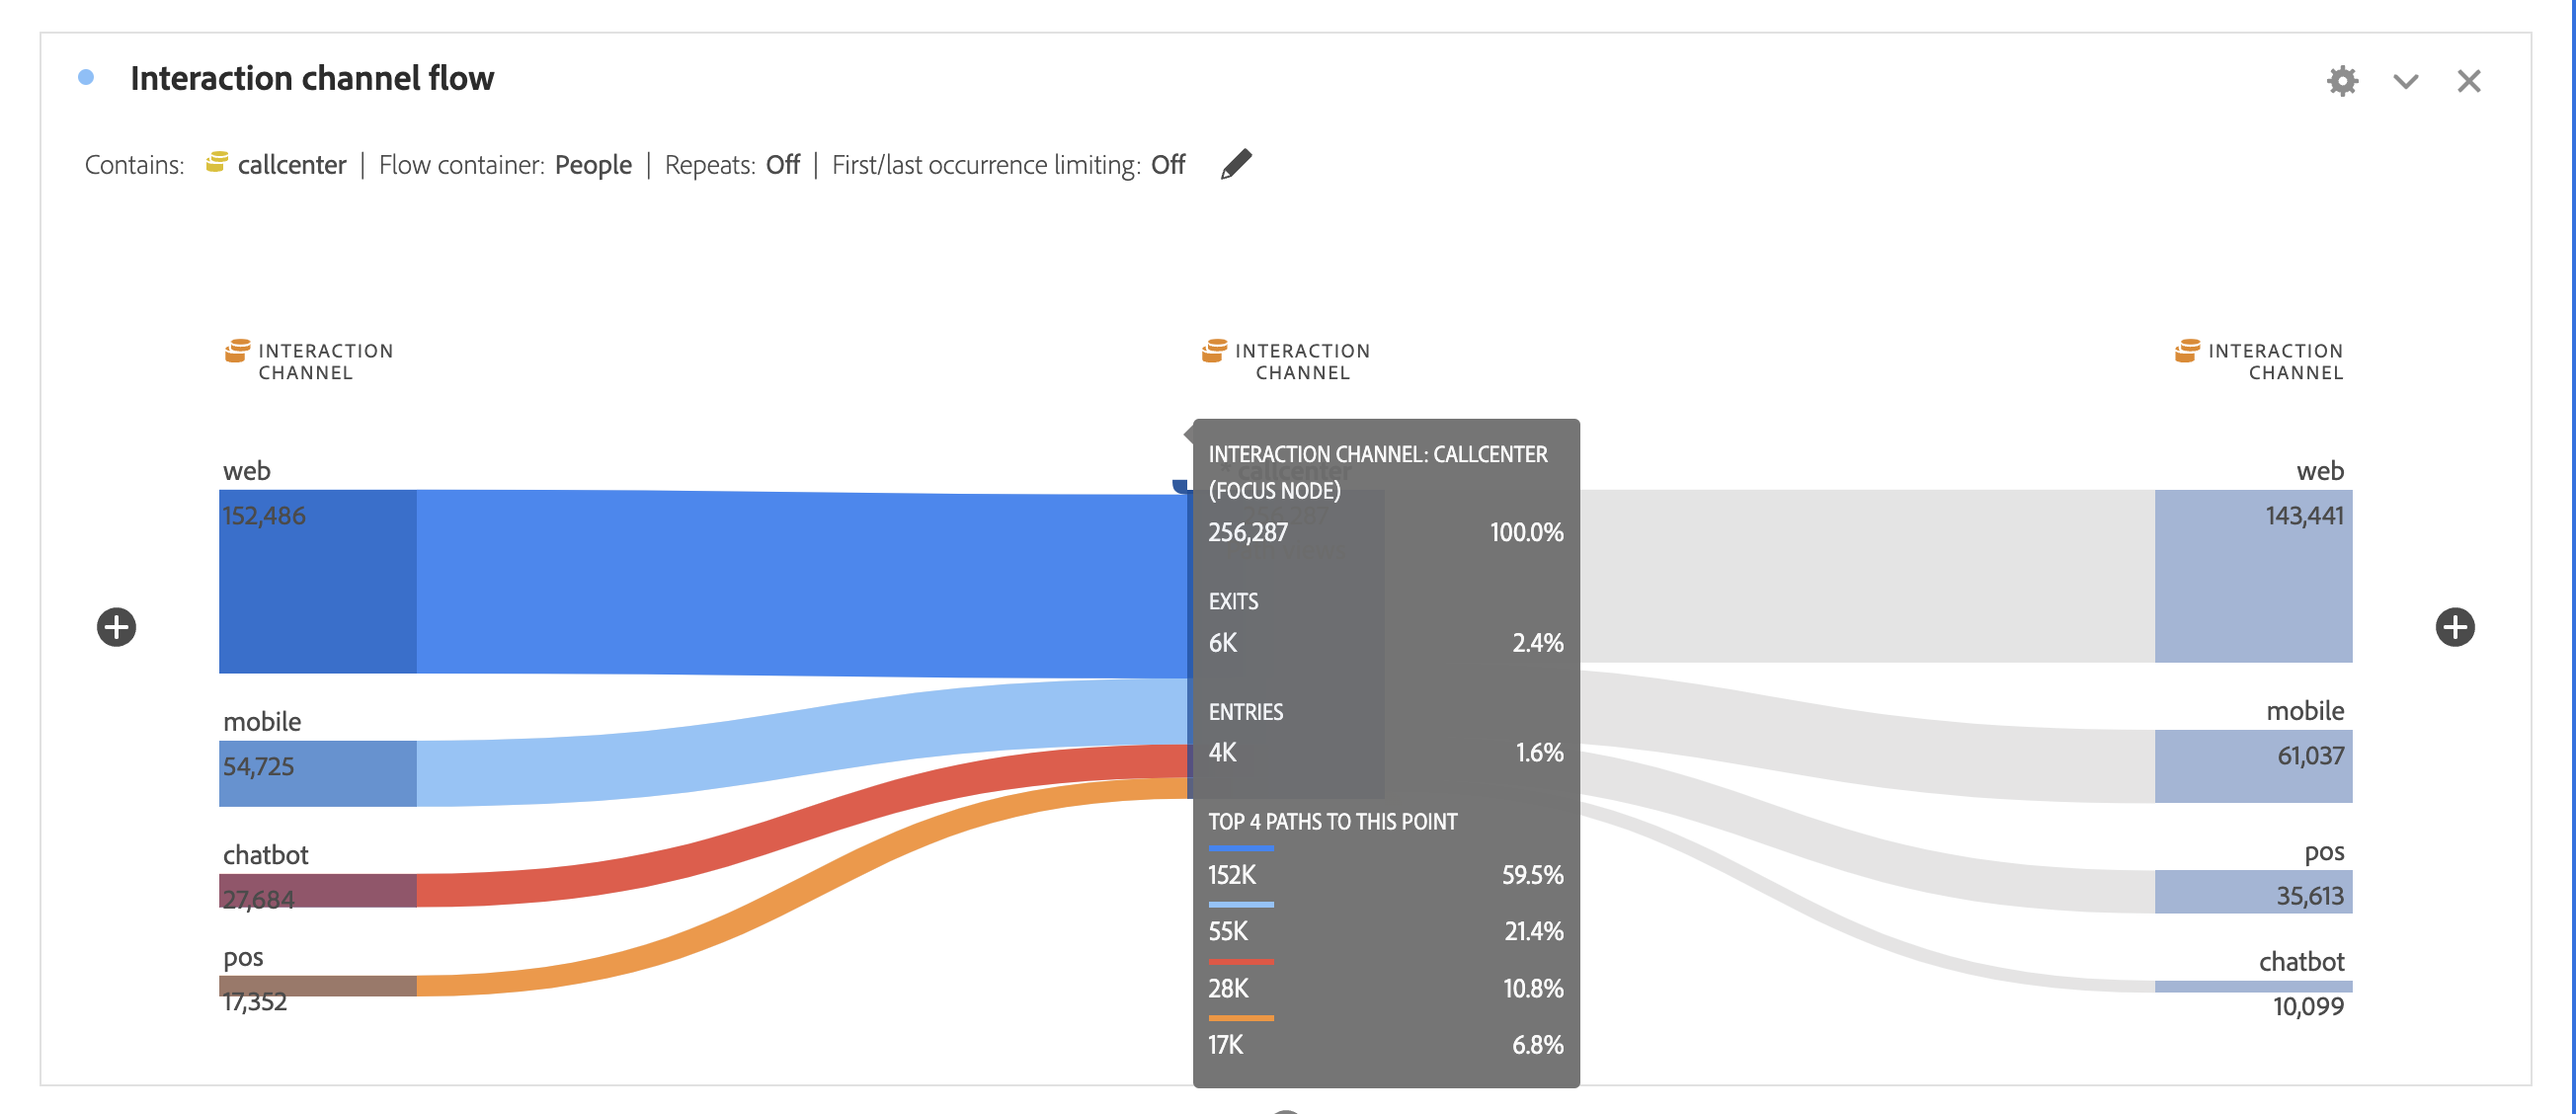Click the left Interaction Channel dimension icon

click(237, 351)
